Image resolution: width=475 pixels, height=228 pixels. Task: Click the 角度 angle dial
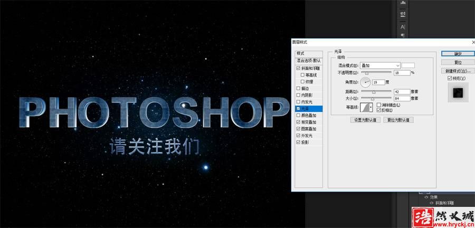click(365, 82)
